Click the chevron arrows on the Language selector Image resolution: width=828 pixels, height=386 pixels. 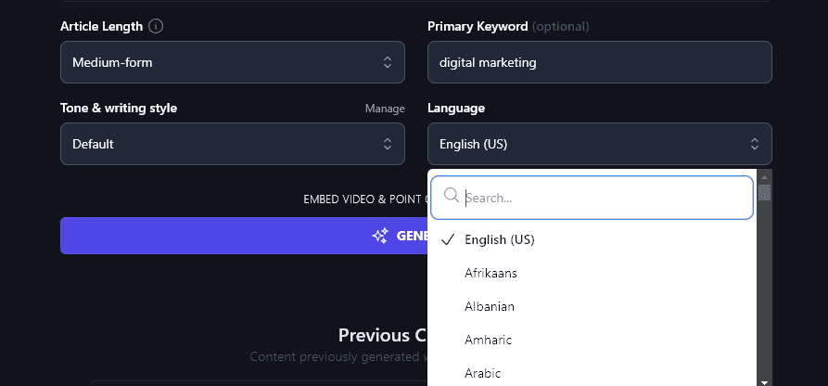coord(755,144)
